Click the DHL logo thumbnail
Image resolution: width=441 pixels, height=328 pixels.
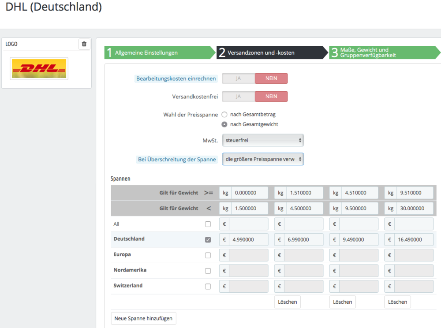click(39, 69)
